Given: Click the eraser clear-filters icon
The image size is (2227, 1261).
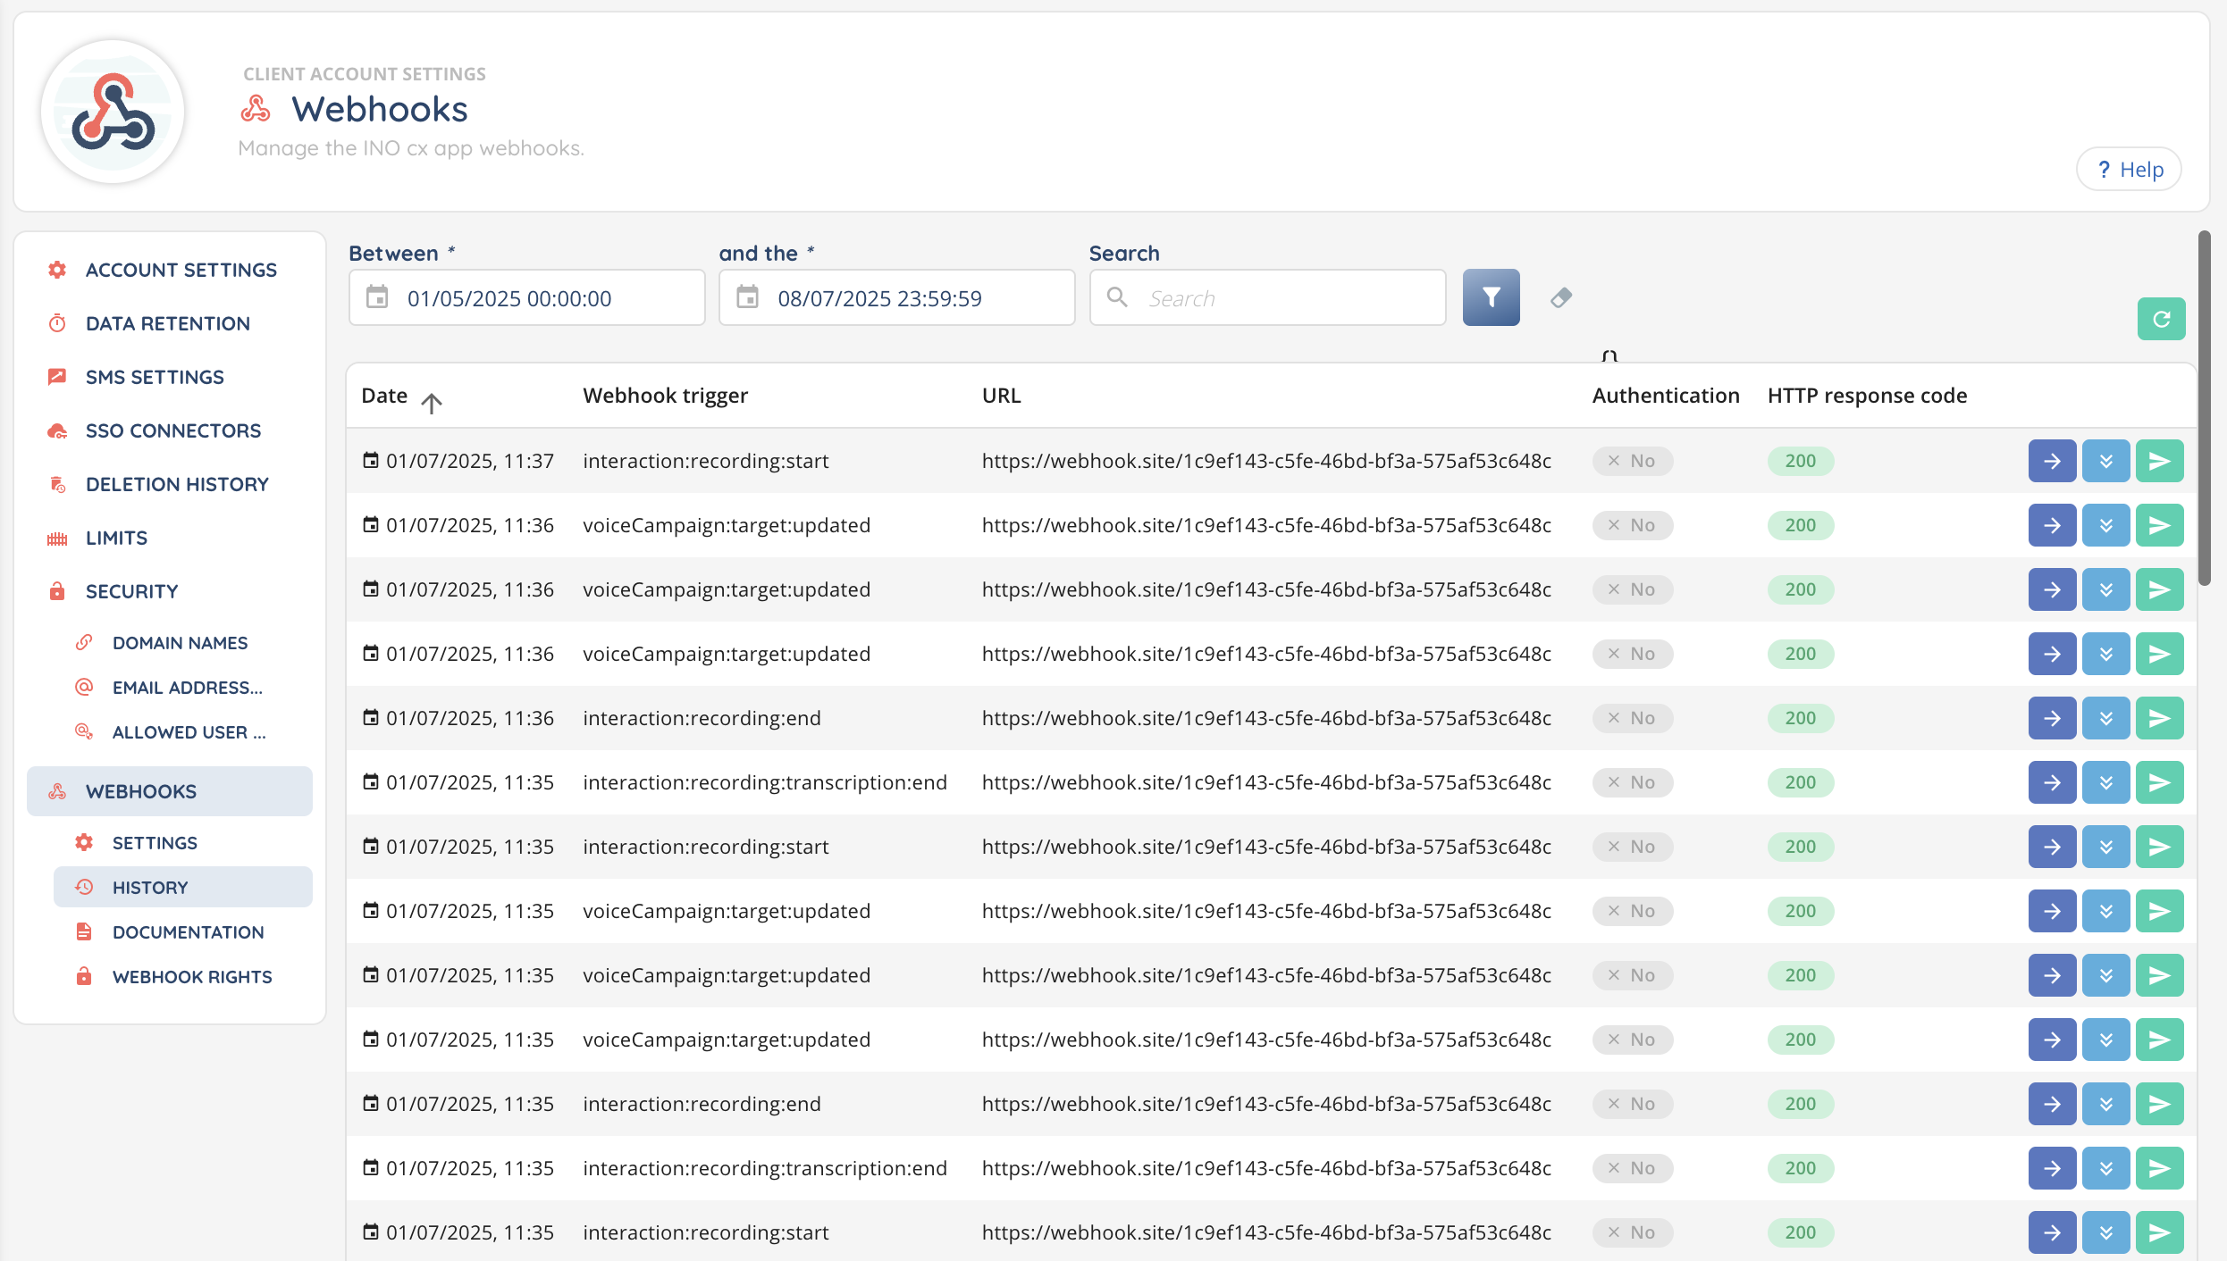Looking at the screenshot, I should [x=1561, y=297].
